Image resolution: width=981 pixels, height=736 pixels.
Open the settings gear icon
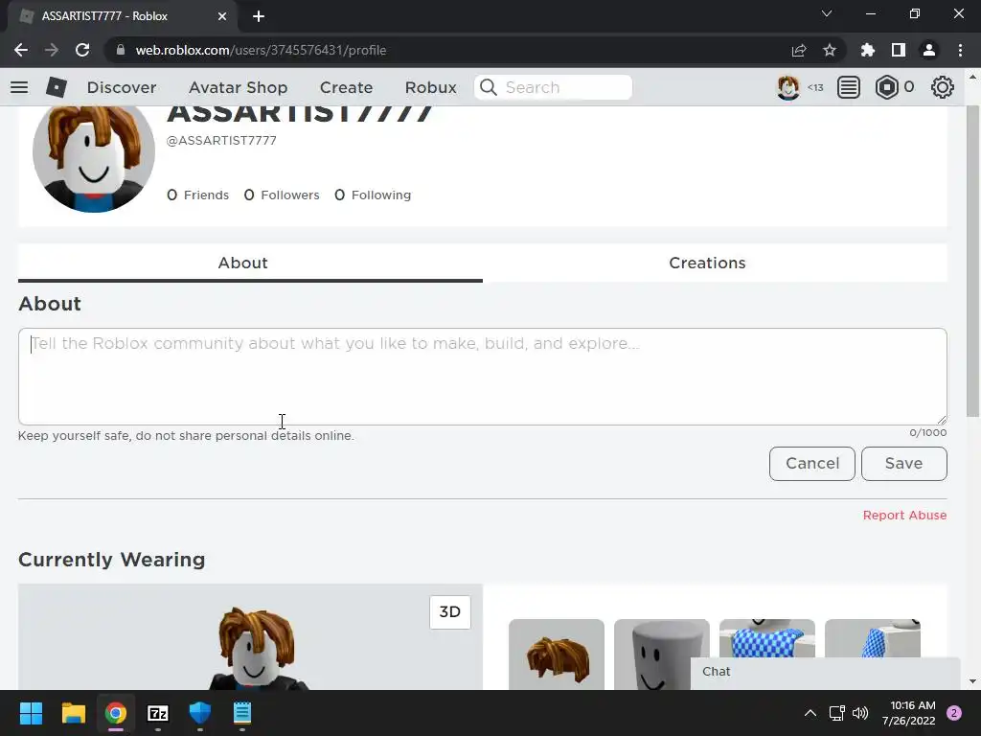943,87
